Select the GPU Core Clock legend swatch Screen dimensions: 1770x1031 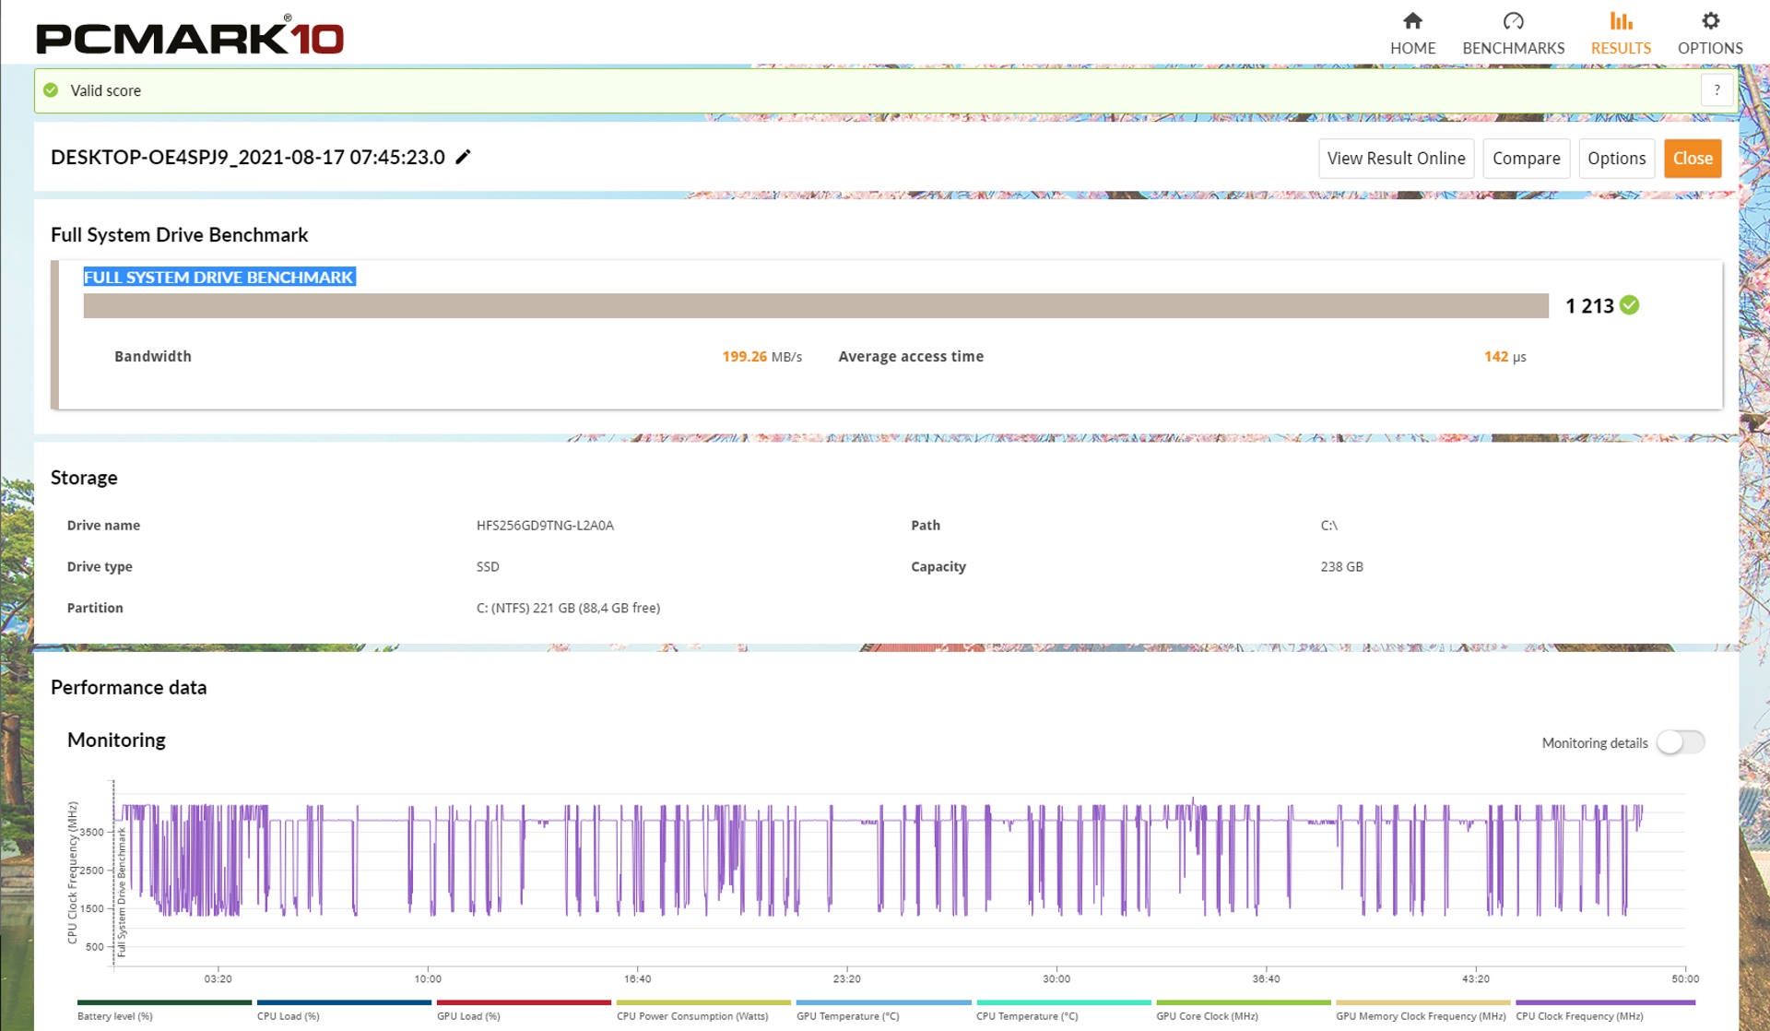point(1243,1002)
